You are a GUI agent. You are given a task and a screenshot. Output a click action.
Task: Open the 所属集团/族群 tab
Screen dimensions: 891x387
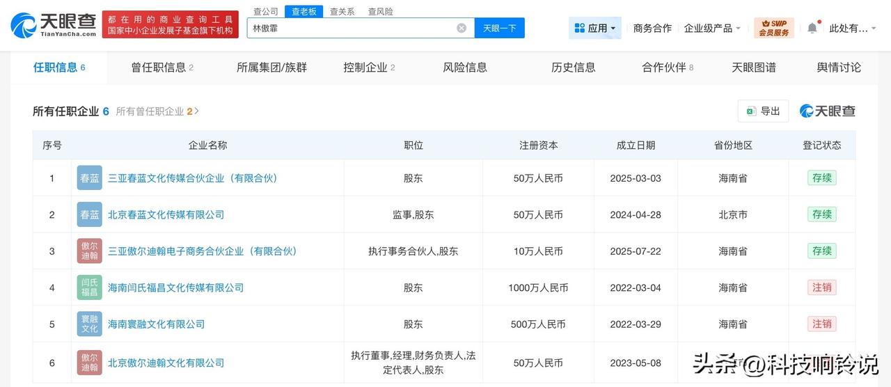click(x=271, y=68)
